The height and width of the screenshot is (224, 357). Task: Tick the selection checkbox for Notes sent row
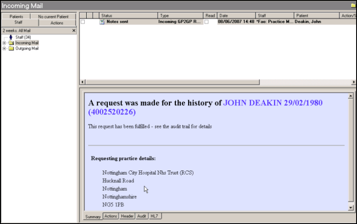[82, 22]
